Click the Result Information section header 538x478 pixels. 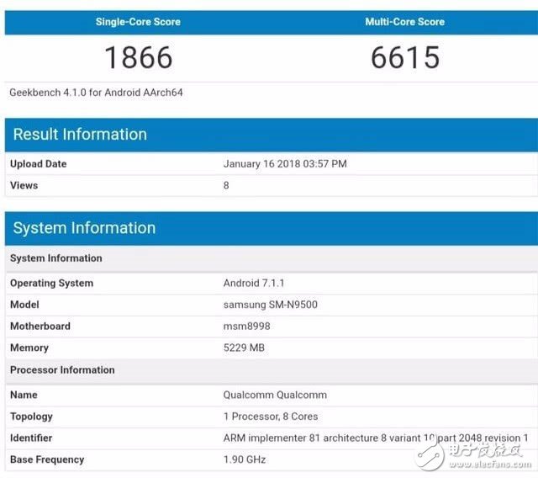pos(80,135)
